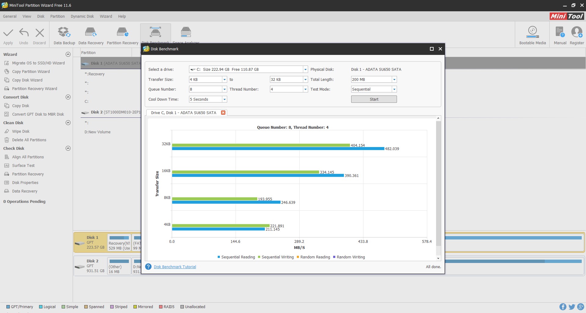The width and height of the screenshot is (586, 313).
Task: Click the blue help question icon
Action: (148, 267)
